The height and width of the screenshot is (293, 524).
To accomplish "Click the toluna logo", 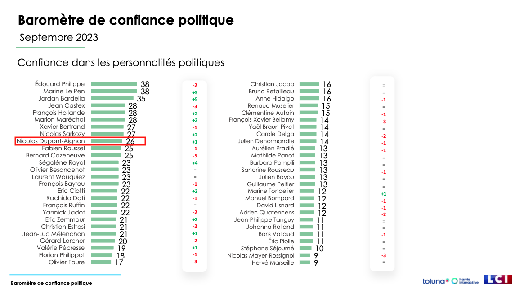I will click(x=435, y=281).
